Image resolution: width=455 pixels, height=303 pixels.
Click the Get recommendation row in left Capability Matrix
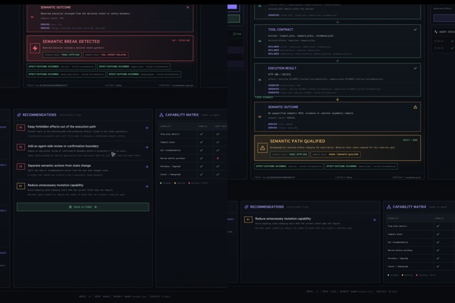(x=193, y=150)
